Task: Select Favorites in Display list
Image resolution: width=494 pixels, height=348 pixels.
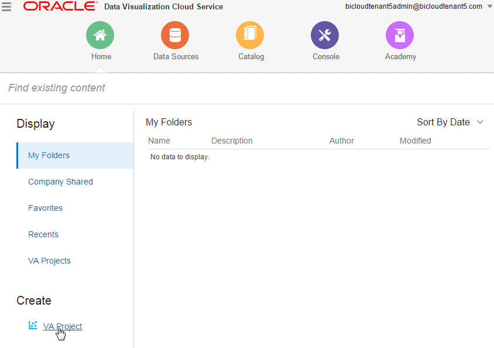Action: [x=46, y=208]
